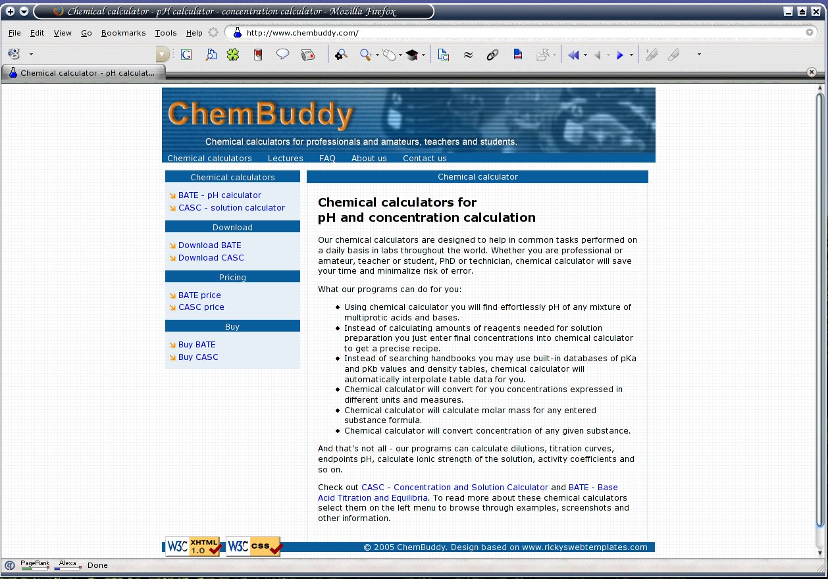
Task: Click the US flag page toolbar icon
Action: (x=518, y=55)
